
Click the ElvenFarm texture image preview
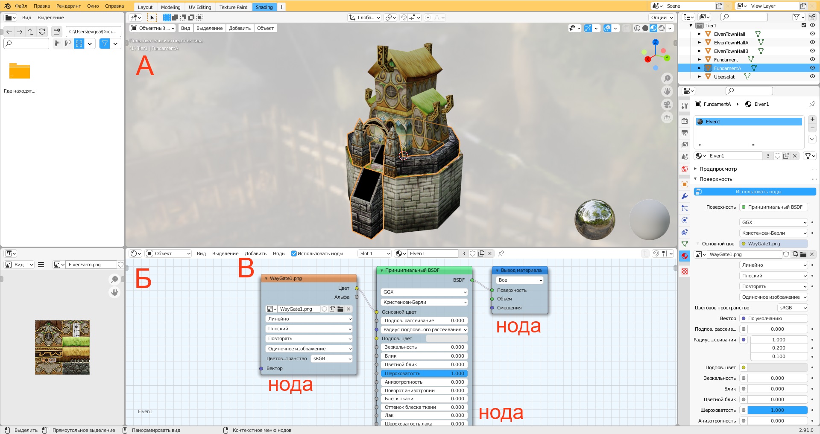[x=62, y=347]
